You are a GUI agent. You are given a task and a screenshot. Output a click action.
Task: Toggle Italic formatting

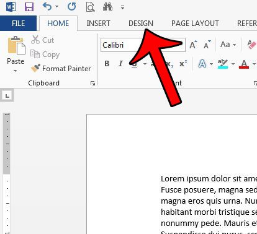(x=120, y=64)
